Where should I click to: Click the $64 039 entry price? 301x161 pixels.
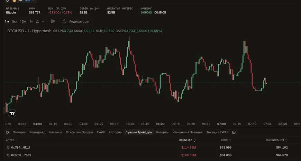coord(226,155)
